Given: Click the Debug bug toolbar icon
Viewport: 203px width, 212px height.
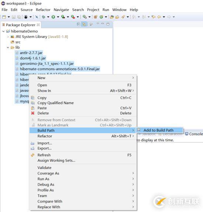Looking at the screenshot, I should [44, 17].
